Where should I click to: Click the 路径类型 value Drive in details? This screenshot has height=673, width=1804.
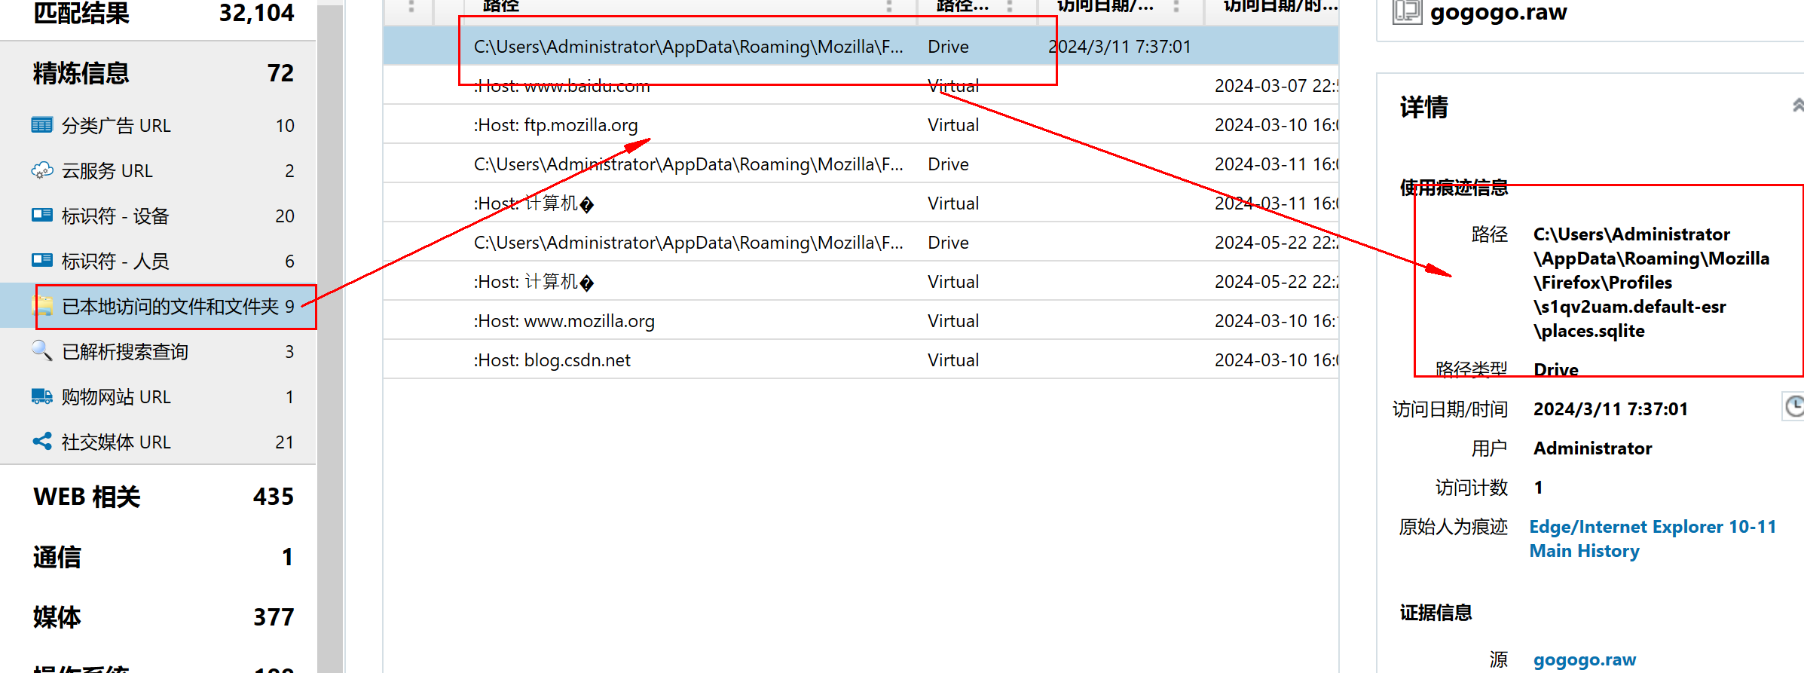[1556, 369]
